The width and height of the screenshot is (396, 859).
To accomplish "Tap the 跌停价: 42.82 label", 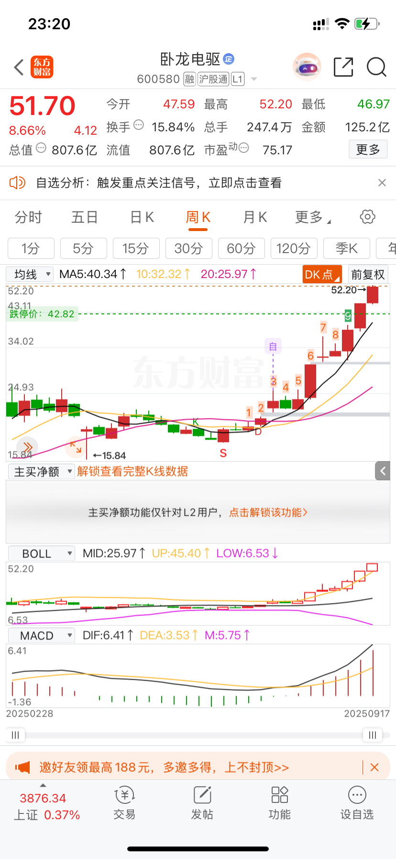I will (x=42, y=314).
